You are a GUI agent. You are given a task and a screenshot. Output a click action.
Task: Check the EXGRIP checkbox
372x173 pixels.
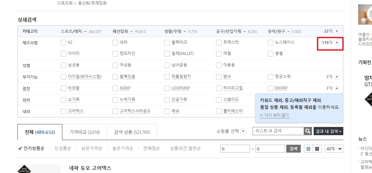pos(270,88)
